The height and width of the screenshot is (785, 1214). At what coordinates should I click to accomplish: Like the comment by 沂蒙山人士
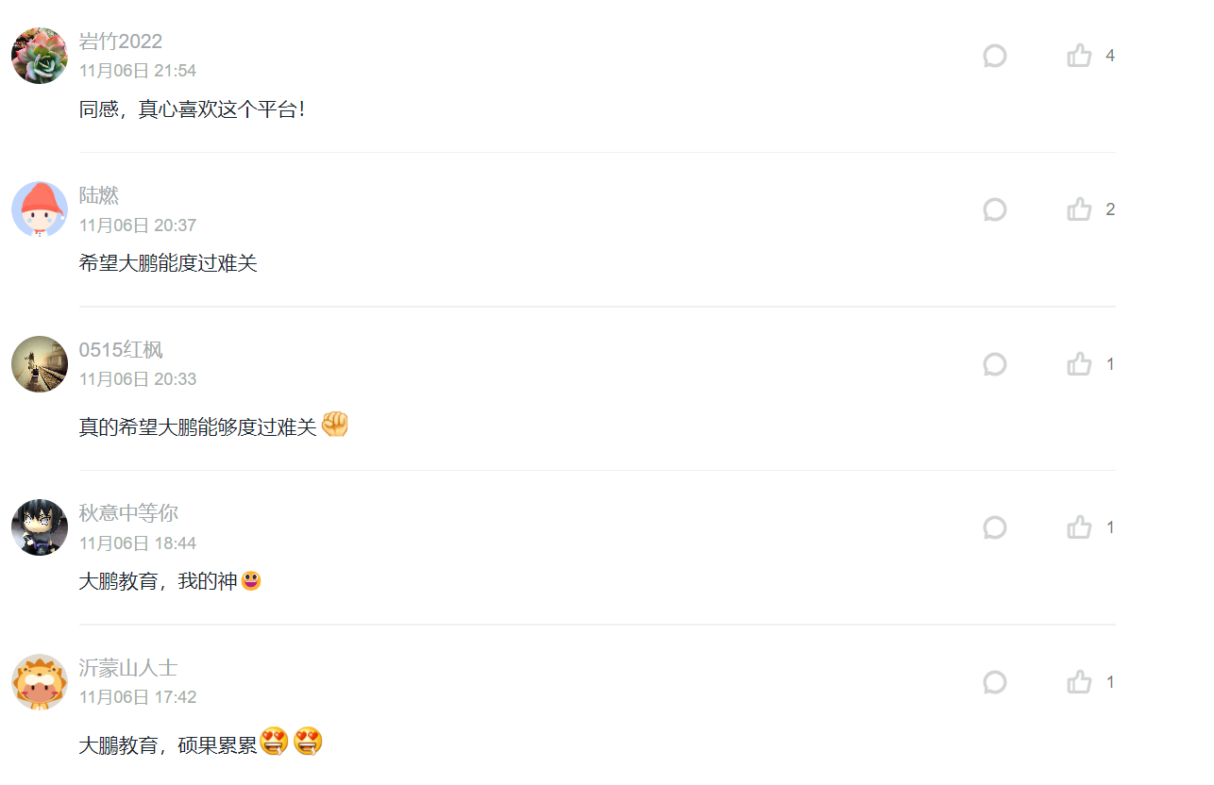click(x=1080, y=682)
